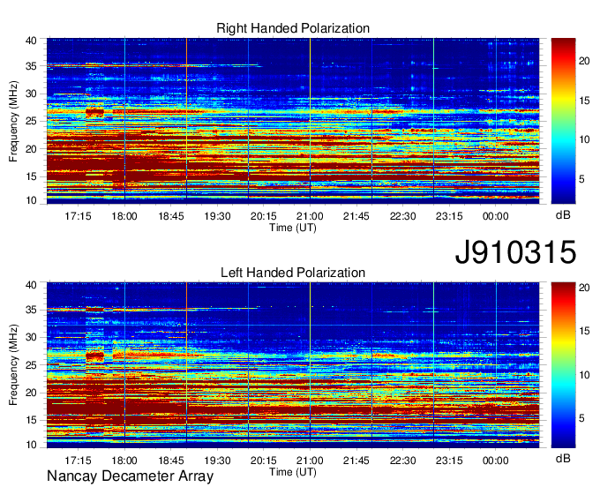Screen dimensions: 600x487
Task: Click the 40 MHz tick of Left Handed panel
Action: [x=31, y=285]
